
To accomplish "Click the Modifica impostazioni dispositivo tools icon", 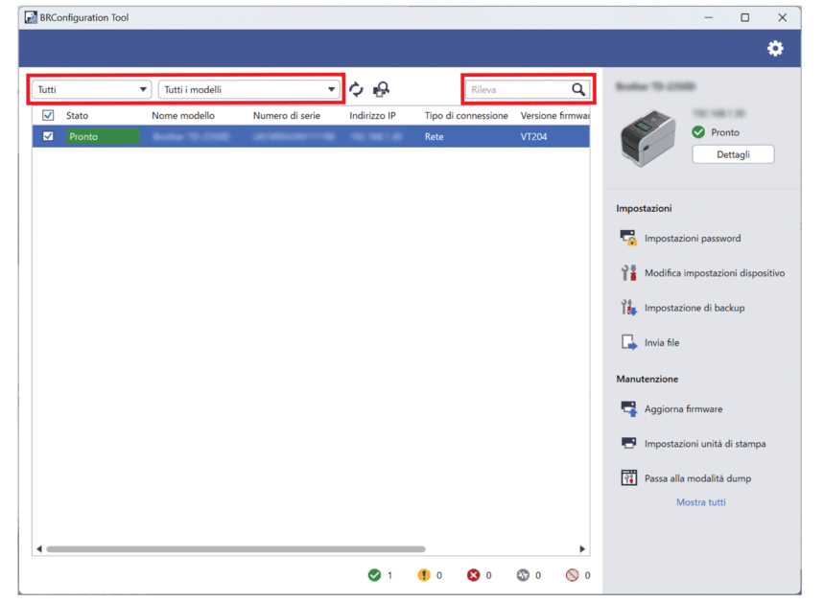I will click(628, 272).
